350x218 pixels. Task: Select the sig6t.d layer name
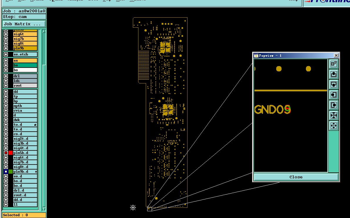click(25, 157)
